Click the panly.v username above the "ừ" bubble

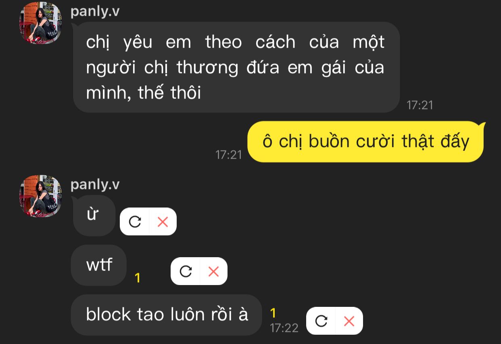95,185
